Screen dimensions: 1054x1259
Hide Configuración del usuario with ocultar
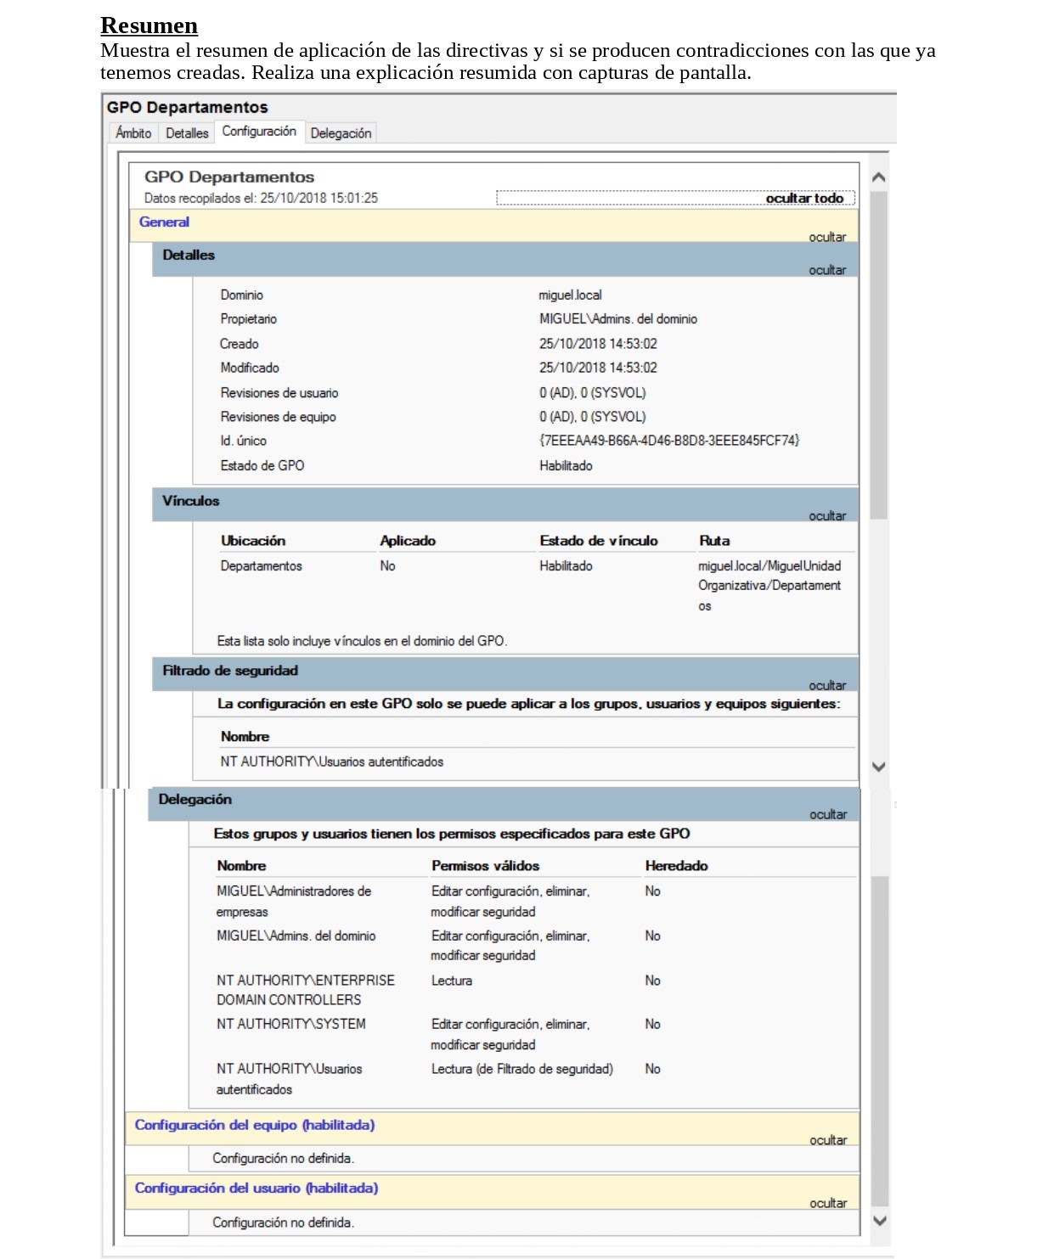pos(828,1203)
